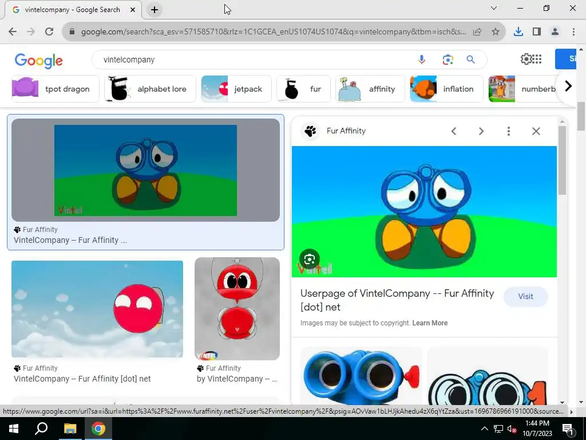Expand the tab search chevron
Viewport: 586px width, 440px height.
click(x=494, y=8)
